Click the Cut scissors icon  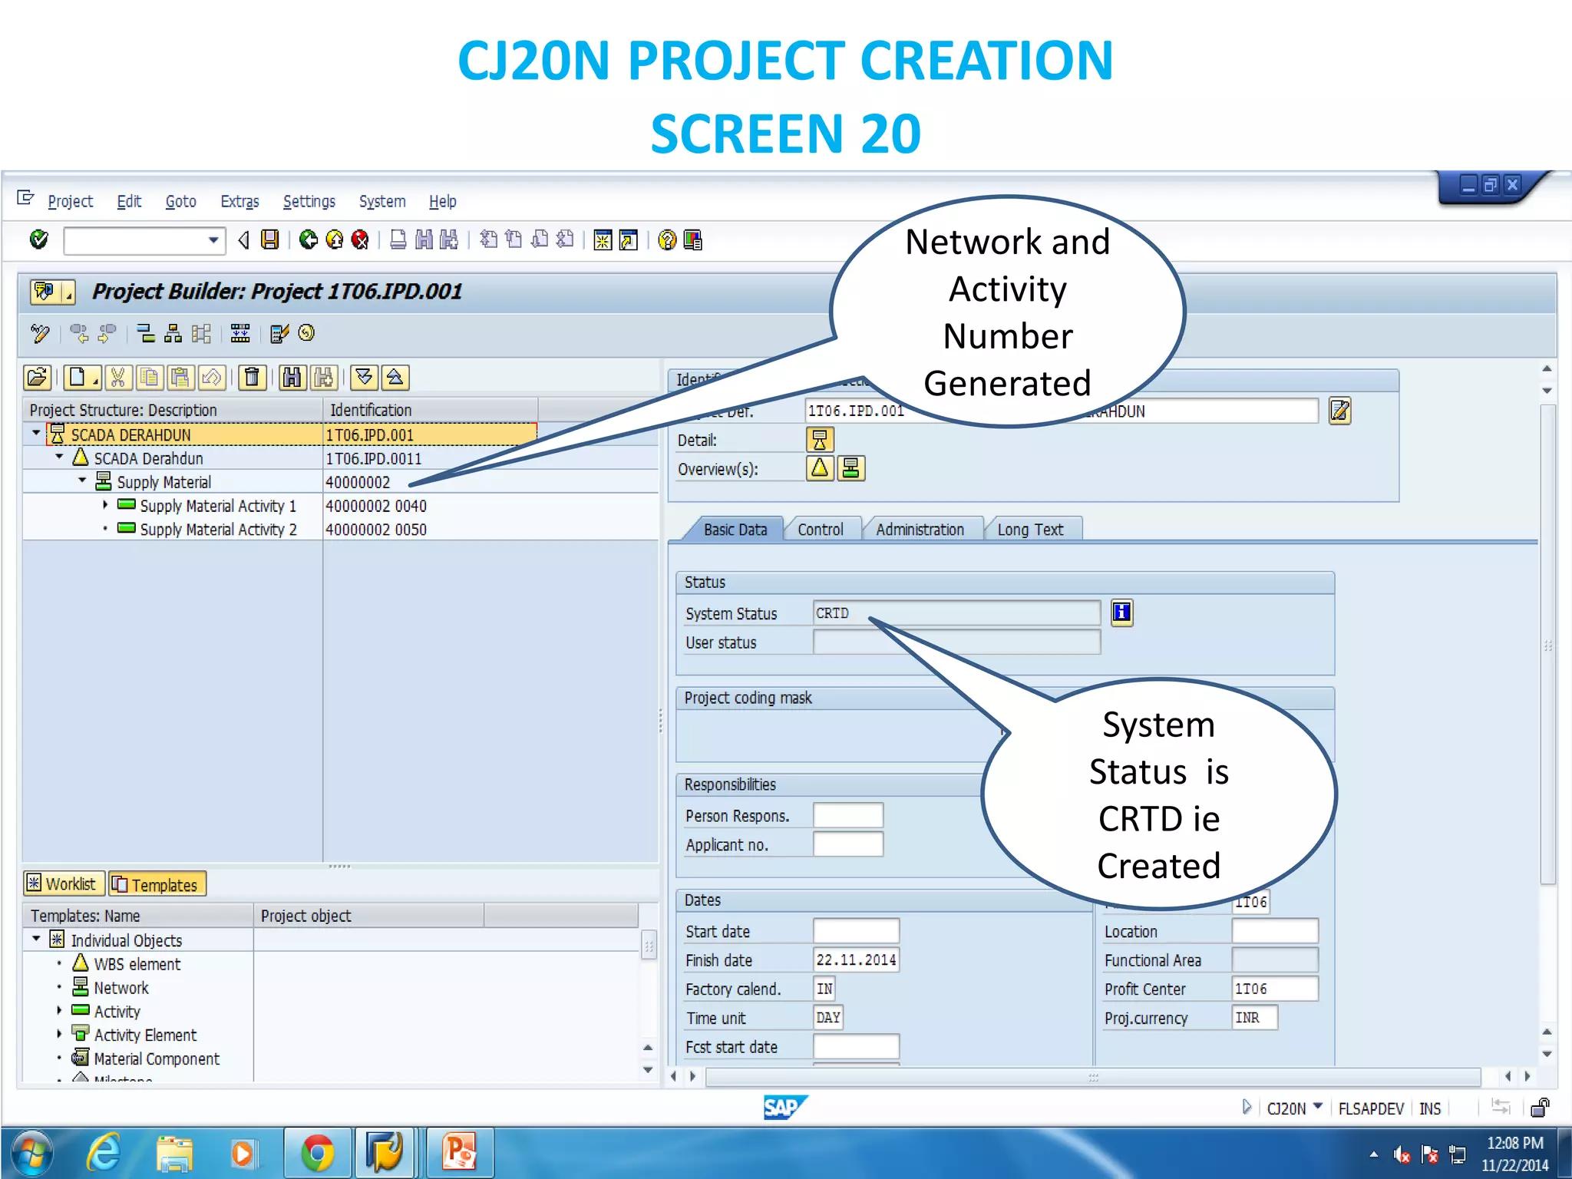click(x=117, y=378)
